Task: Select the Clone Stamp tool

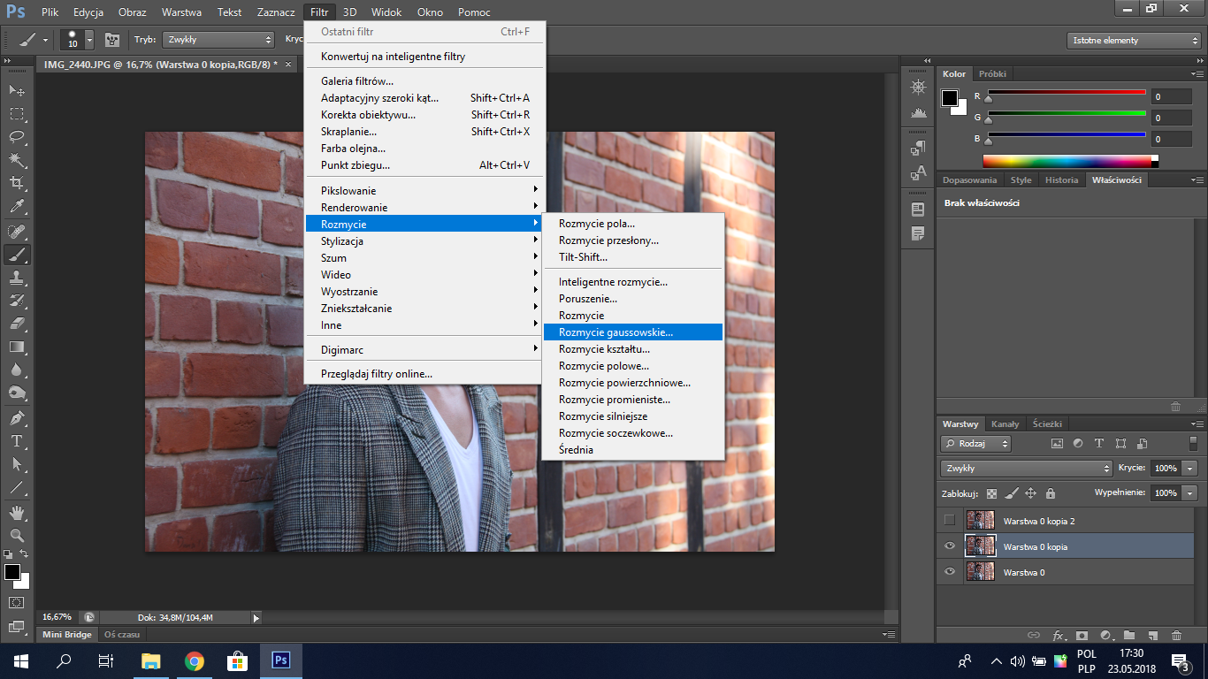Action: [x=17, y=277]
